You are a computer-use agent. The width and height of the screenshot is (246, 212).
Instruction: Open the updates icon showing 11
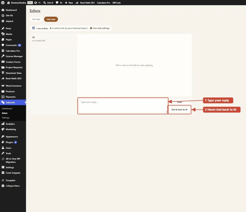(x=36, y=3)
